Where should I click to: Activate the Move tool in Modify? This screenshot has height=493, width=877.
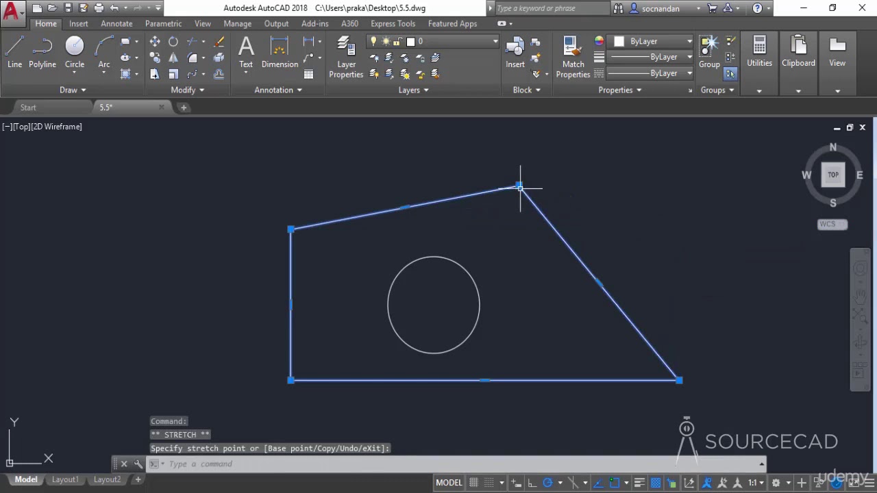tap(155, 42)
